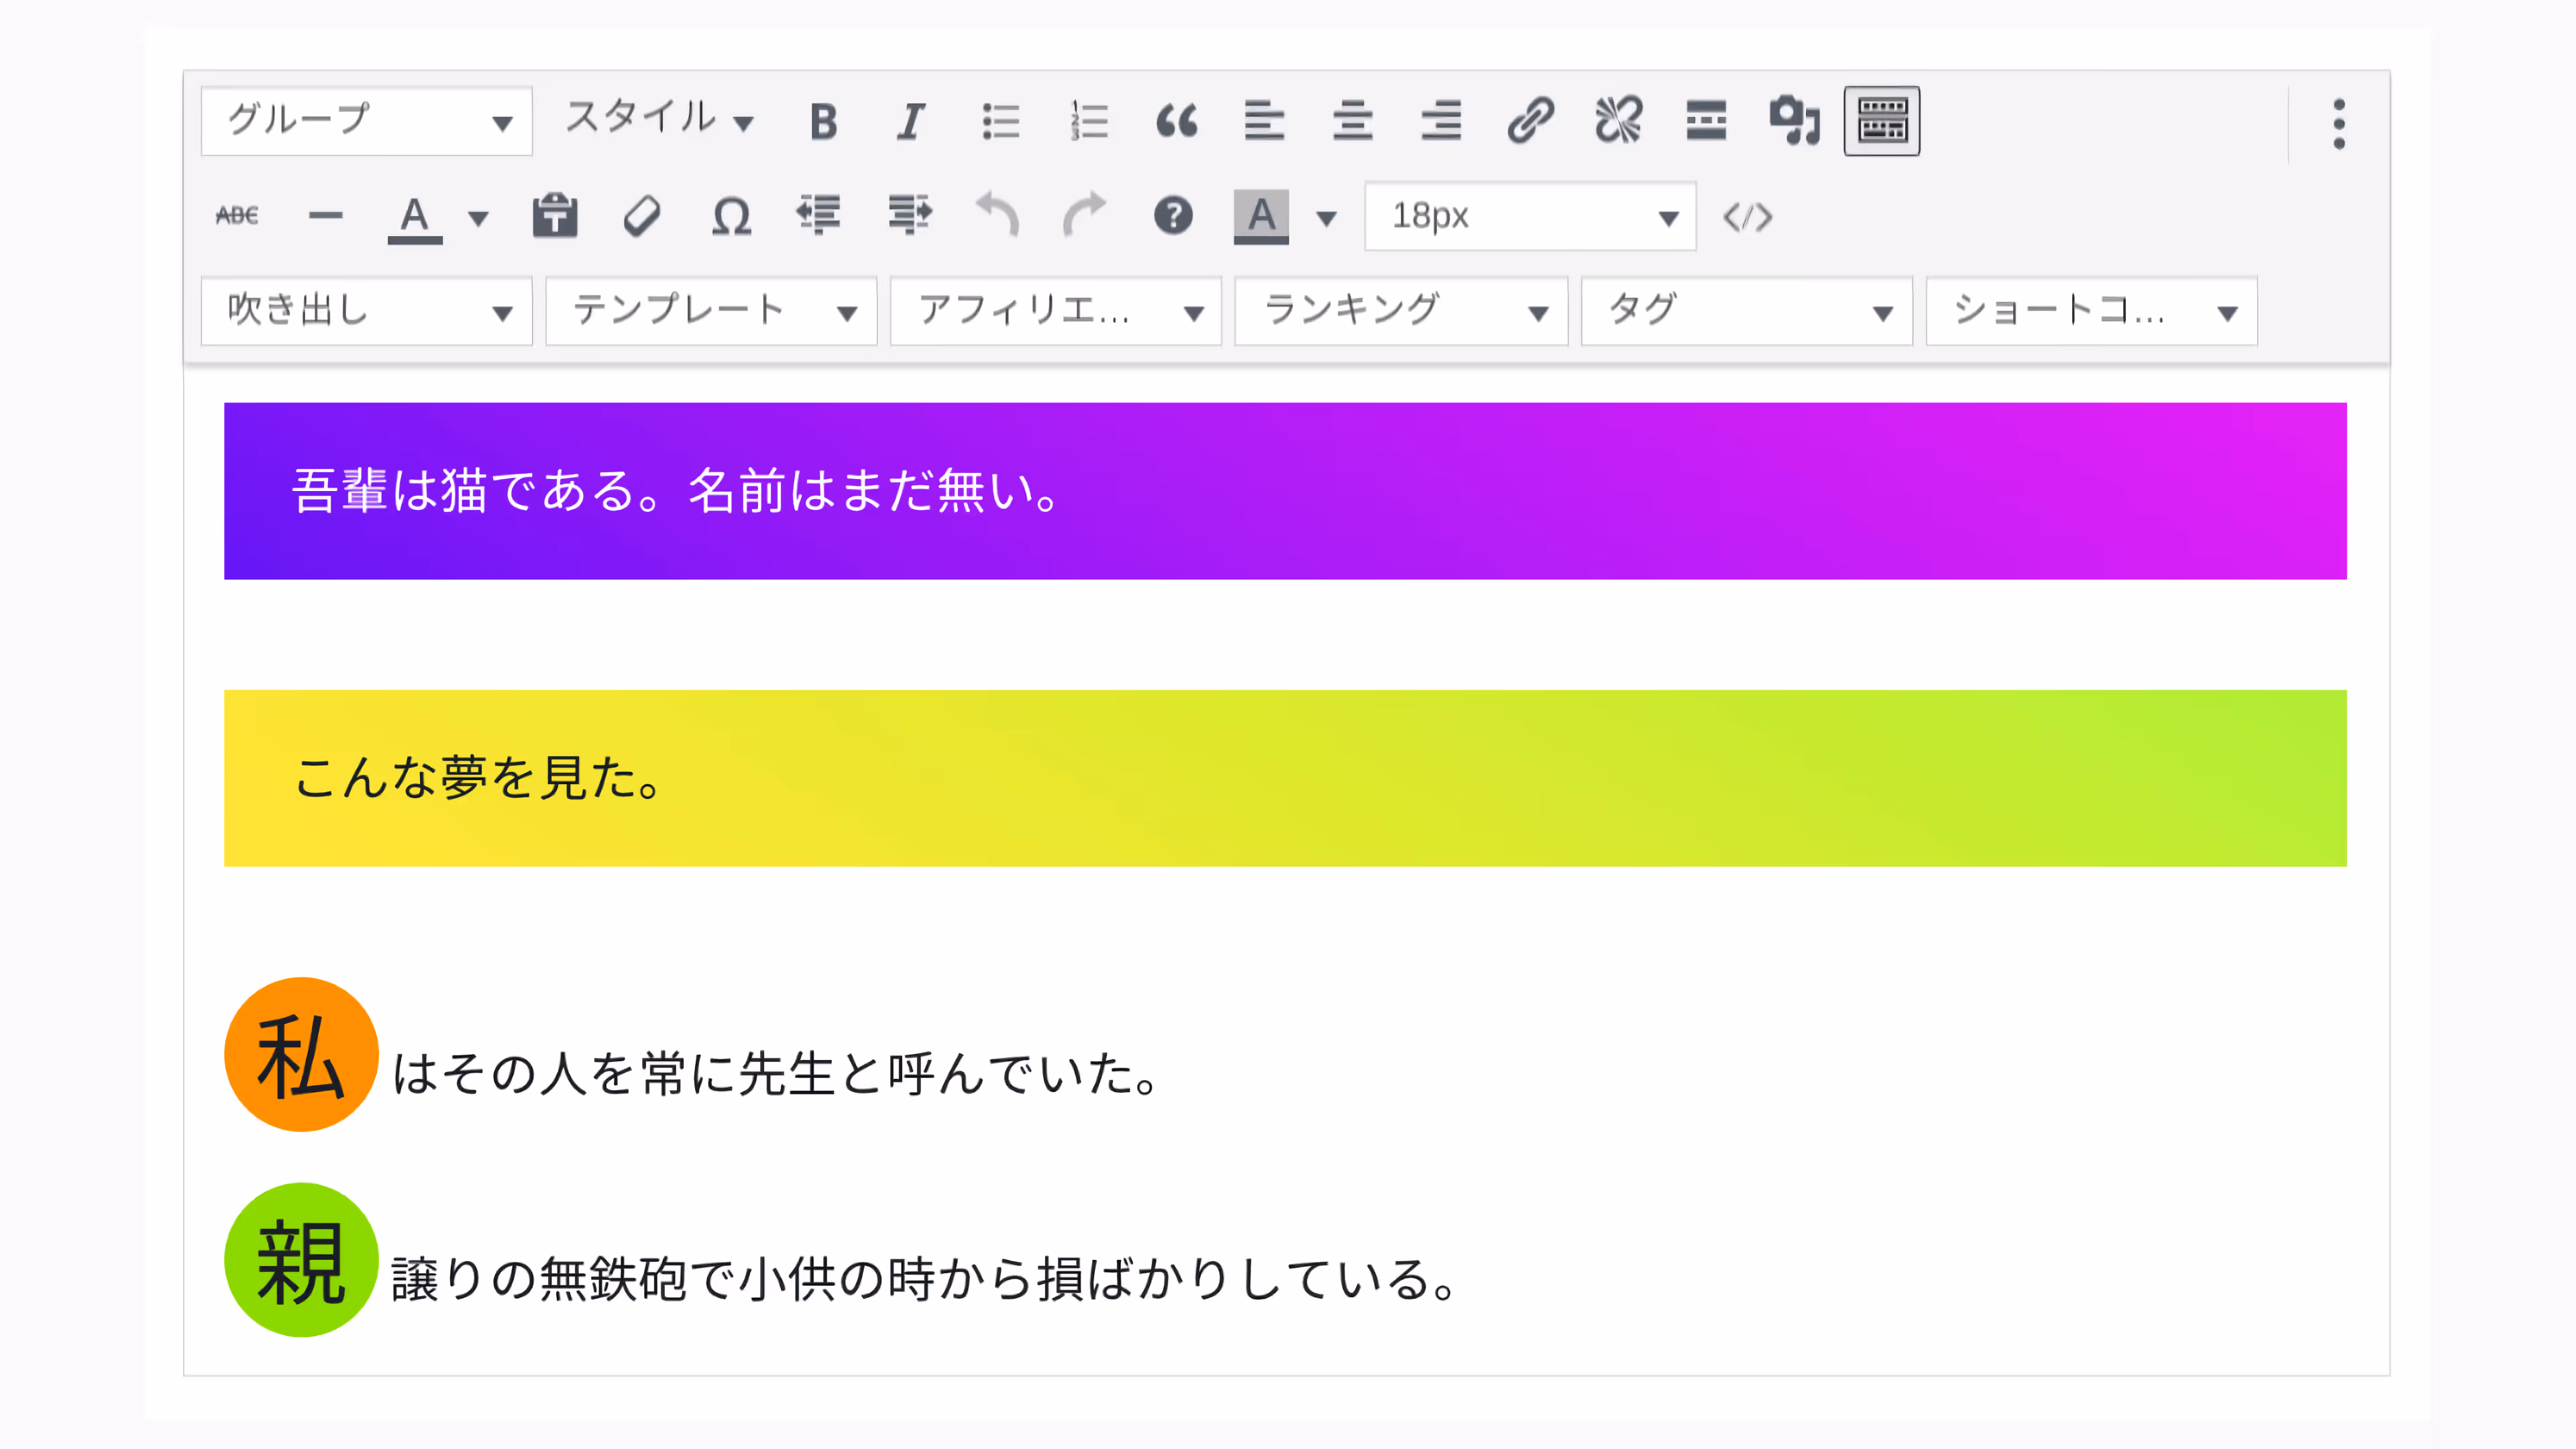Click the undo arrow
The height and width of the screenshot is (1449, 2576).
coord(997,216)
